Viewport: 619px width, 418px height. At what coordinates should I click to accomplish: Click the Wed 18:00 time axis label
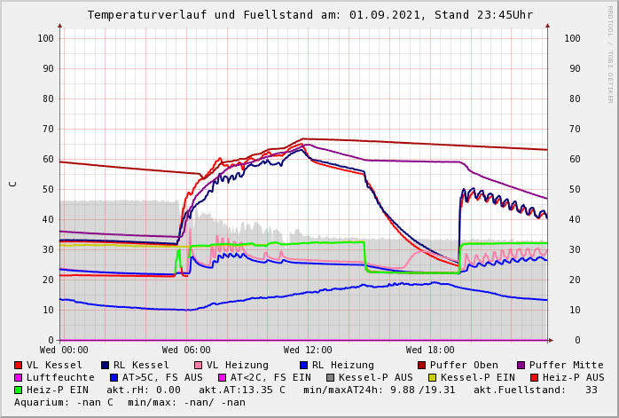tap(430, 351)
